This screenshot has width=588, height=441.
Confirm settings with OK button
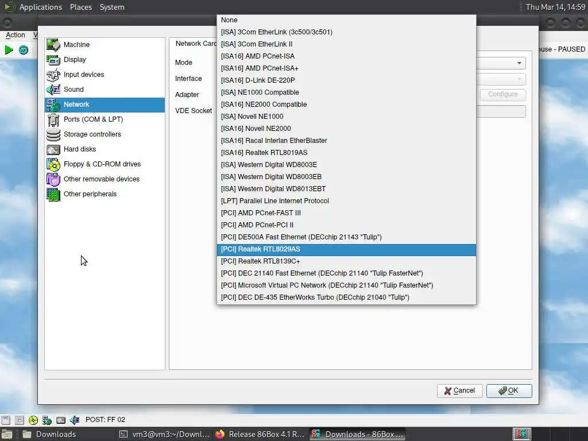pyautogui.click(x=509, y=390)
